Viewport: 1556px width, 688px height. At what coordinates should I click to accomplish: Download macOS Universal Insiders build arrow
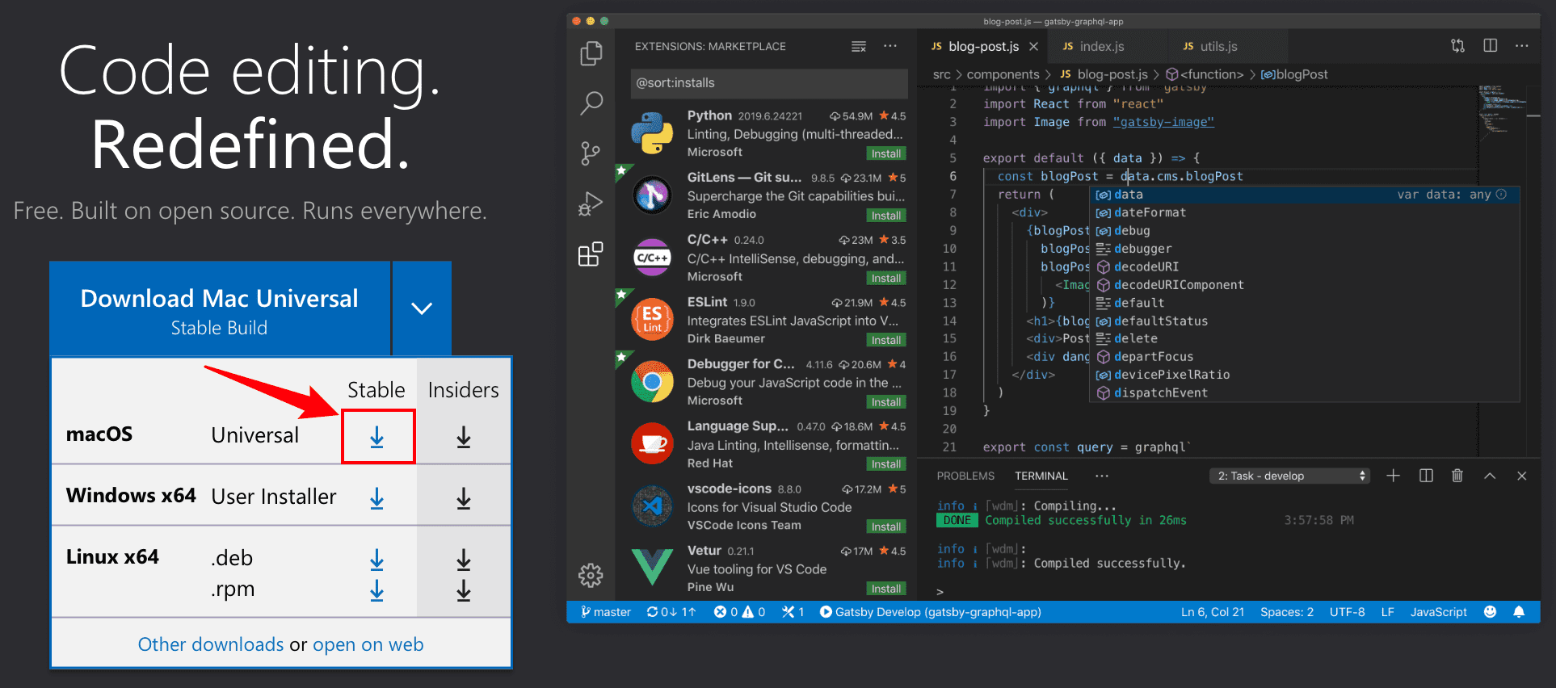coord(464,438)
